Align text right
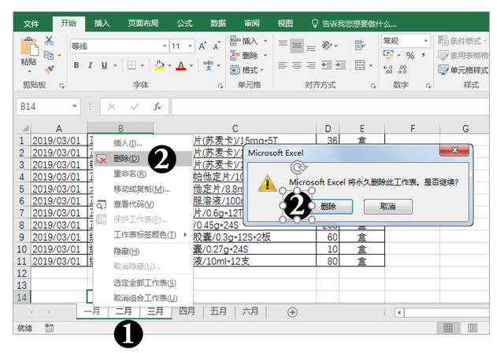Image resolution: width=504 pixels, height=353 pixels. coord(311,65)
